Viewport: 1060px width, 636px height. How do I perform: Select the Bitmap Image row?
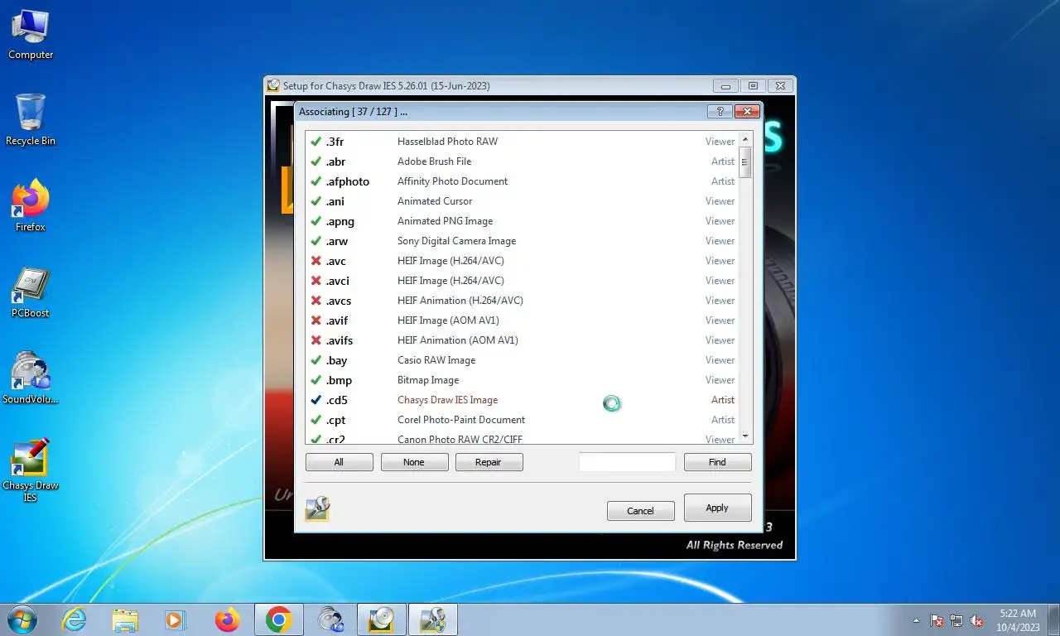pos(522,380)
